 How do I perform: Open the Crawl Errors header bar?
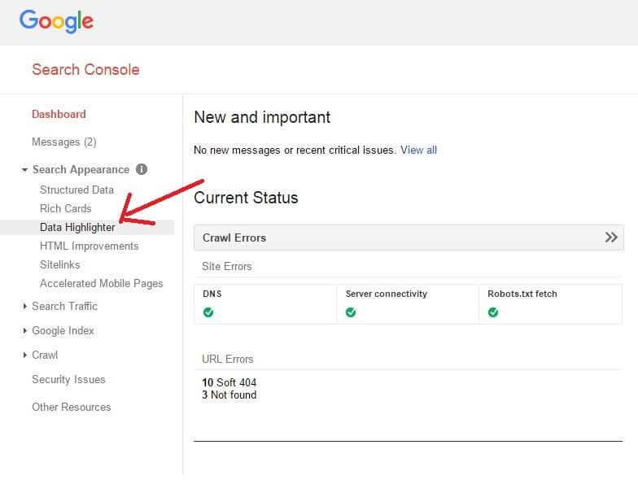399,238
